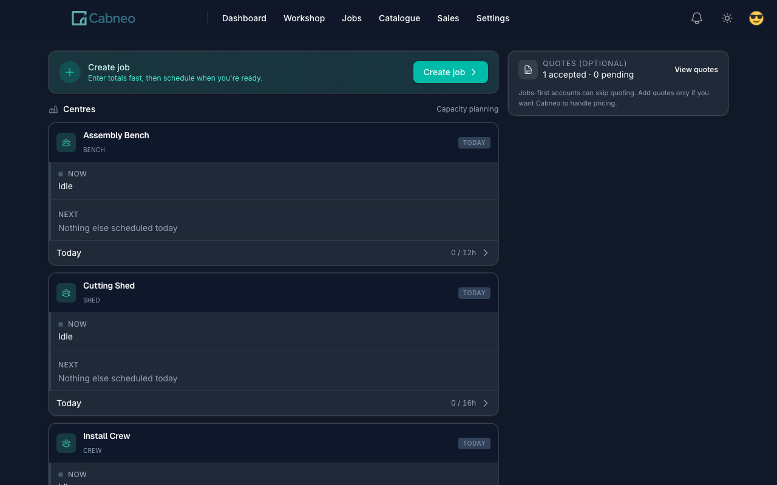Click the Cabneo logo icon
The image size is (777, 485).
78,18
